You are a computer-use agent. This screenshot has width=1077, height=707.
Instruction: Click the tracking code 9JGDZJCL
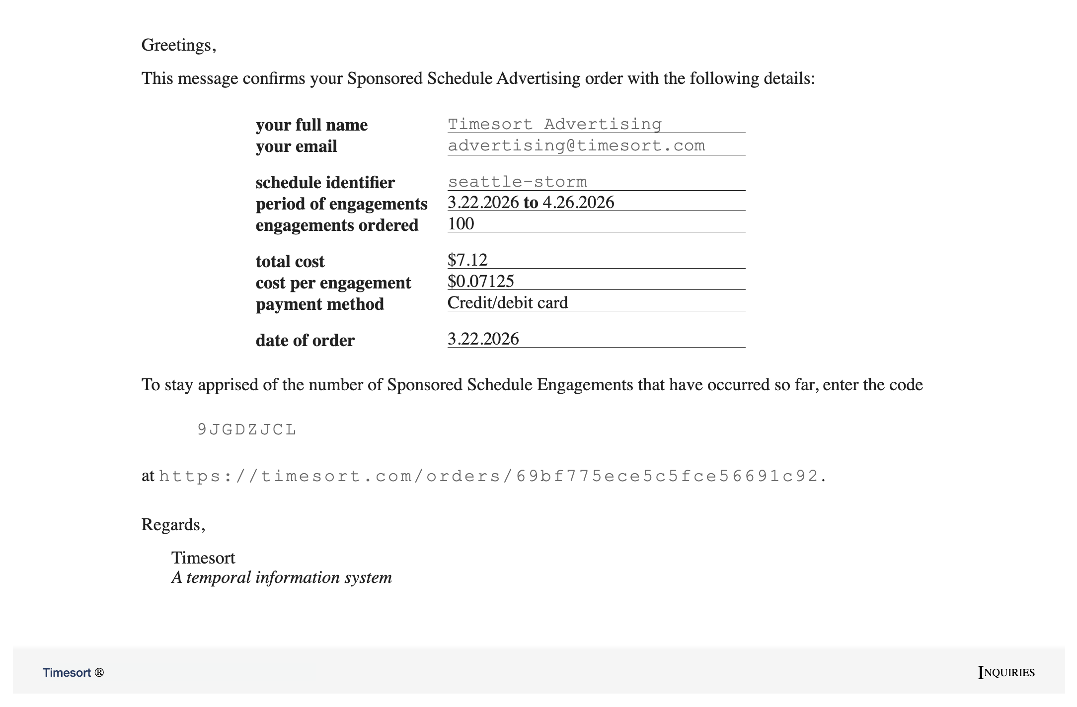(x=247, y=429)
